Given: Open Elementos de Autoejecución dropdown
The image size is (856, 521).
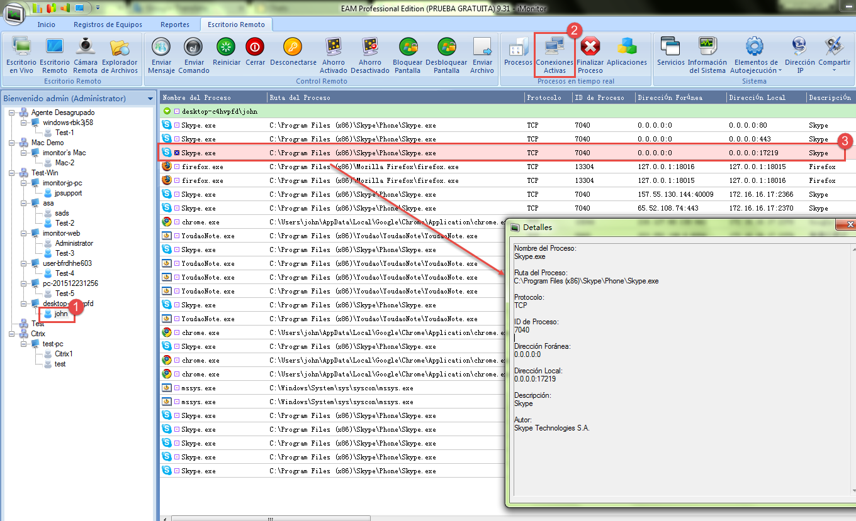Looking at the screenshot, I should pos(755,55).
